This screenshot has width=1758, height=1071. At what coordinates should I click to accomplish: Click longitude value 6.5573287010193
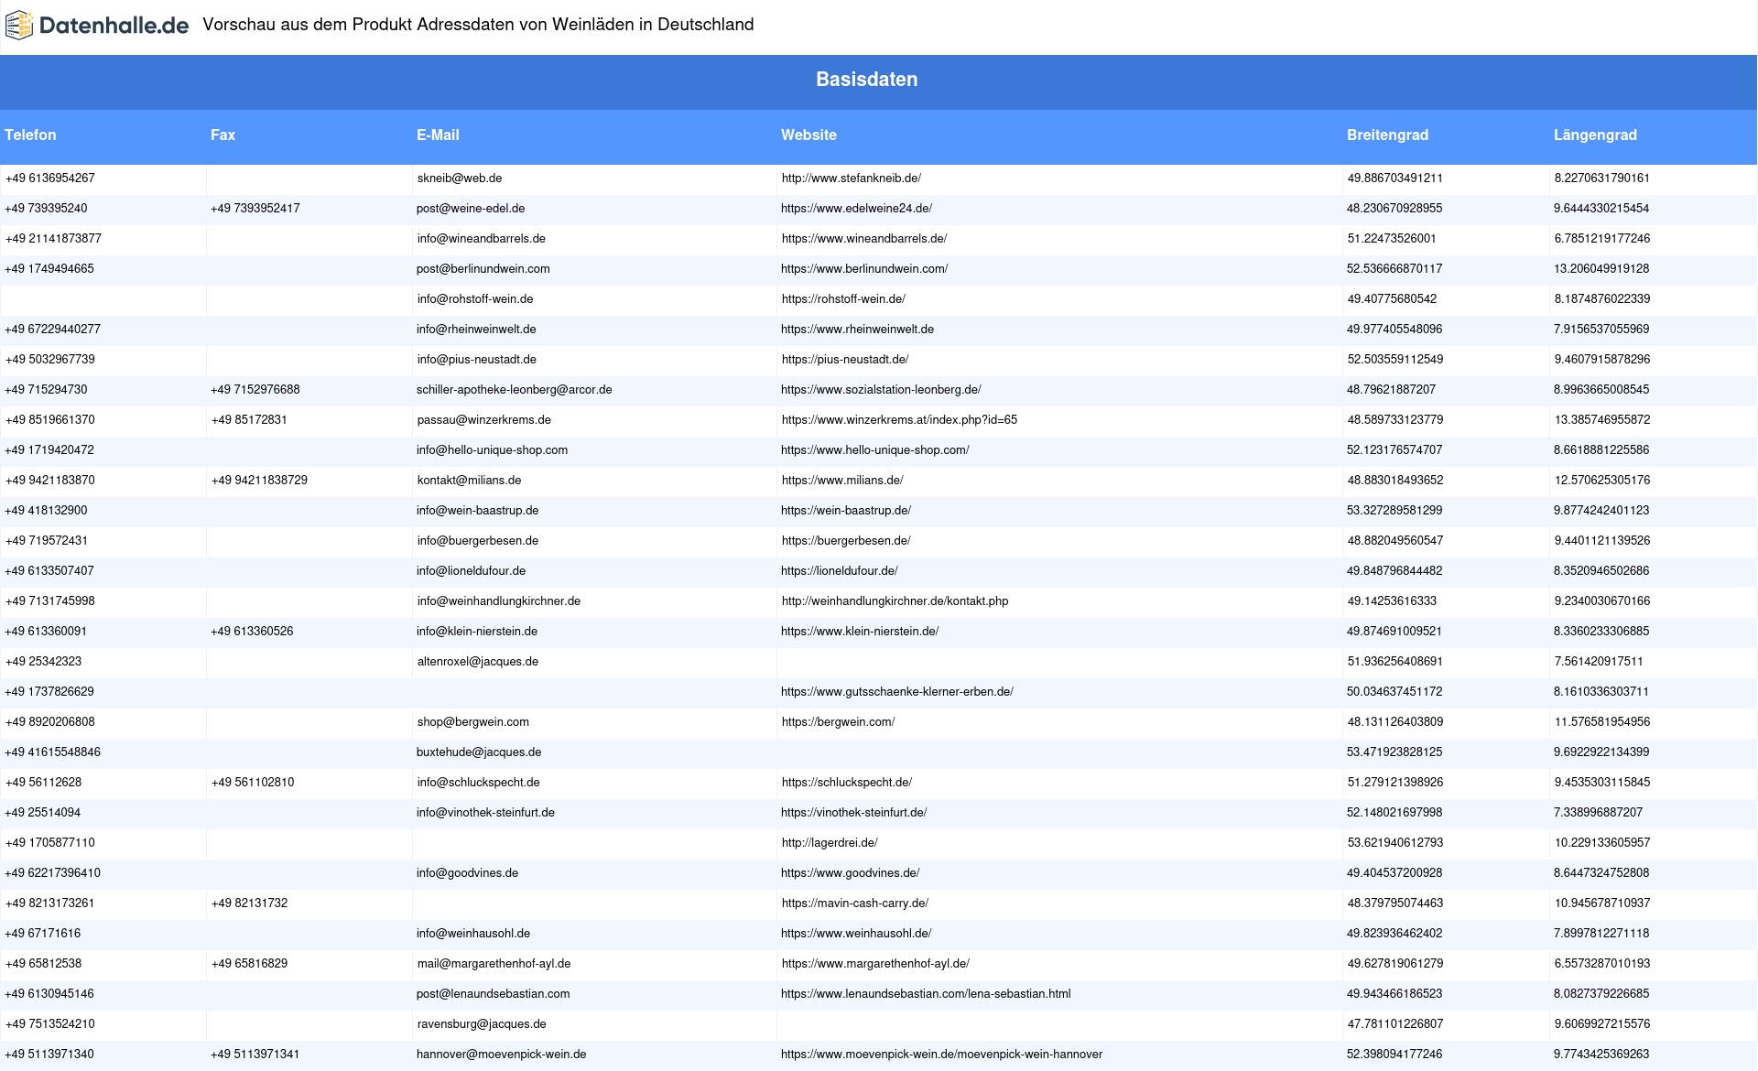click(x=1602, y=964)
